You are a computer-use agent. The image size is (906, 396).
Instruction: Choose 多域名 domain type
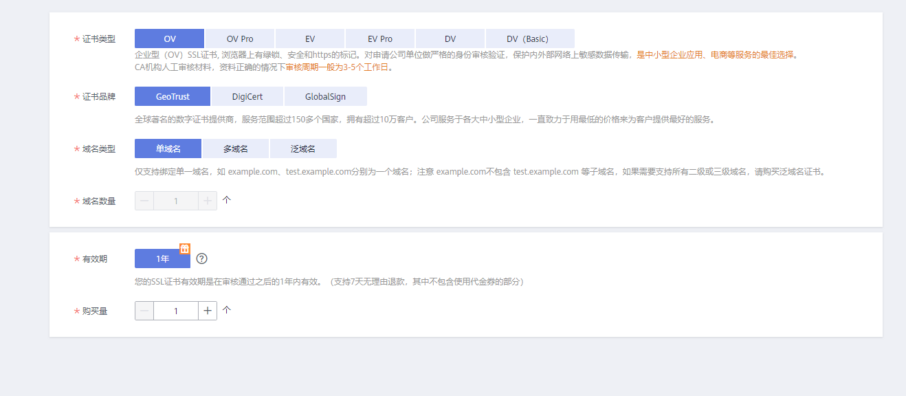236,148
